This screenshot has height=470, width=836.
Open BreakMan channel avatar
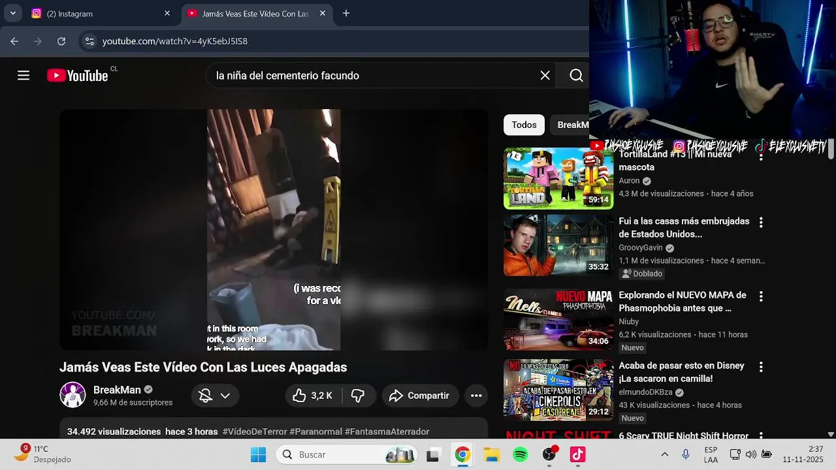tap(72, 395)
